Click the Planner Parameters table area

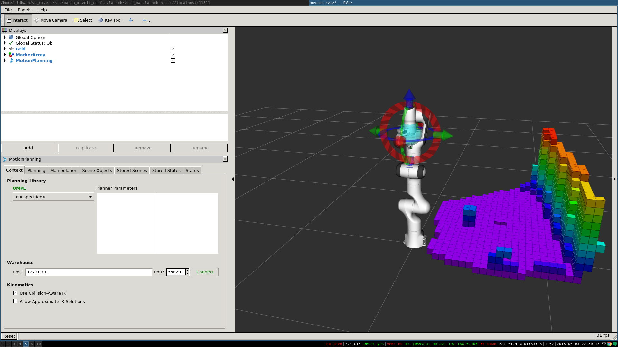(x=157, y=223)
